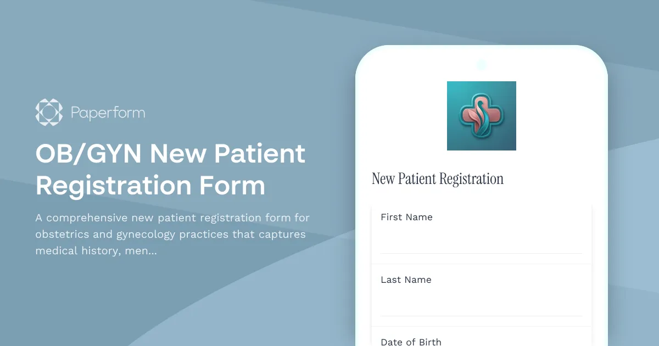The height and width of the screenshot is (346, 659).
Task: Click the Paperform wordmark next to the logo
Action: [108, 113]
